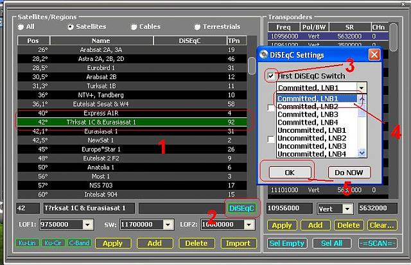Choose Uncommitted, LNB4 in the list
This screenshot has height=265, width=411.
pos(317,154)
